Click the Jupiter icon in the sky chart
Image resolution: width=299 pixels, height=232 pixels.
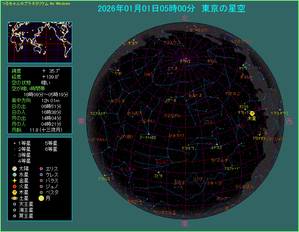[x=252, y=113]
